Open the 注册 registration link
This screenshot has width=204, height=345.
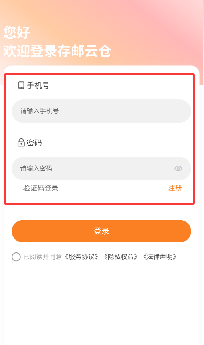[175, 188]
